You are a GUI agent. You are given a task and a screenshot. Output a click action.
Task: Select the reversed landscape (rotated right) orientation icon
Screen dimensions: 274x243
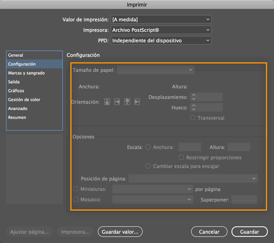pos(137,102)
